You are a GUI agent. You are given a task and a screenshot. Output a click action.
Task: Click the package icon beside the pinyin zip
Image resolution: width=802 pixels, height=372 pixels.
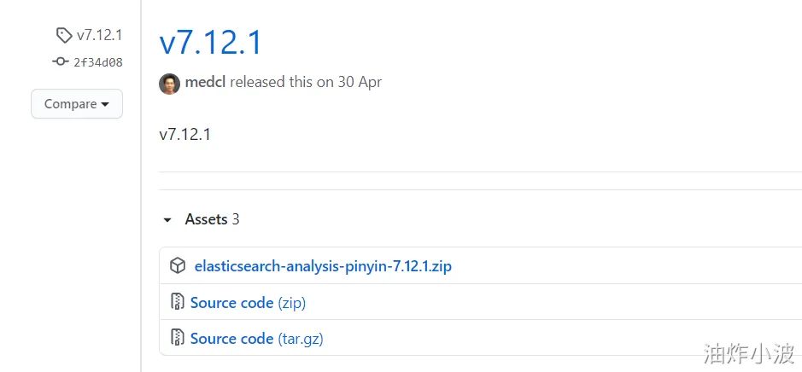tap(177, 266)
